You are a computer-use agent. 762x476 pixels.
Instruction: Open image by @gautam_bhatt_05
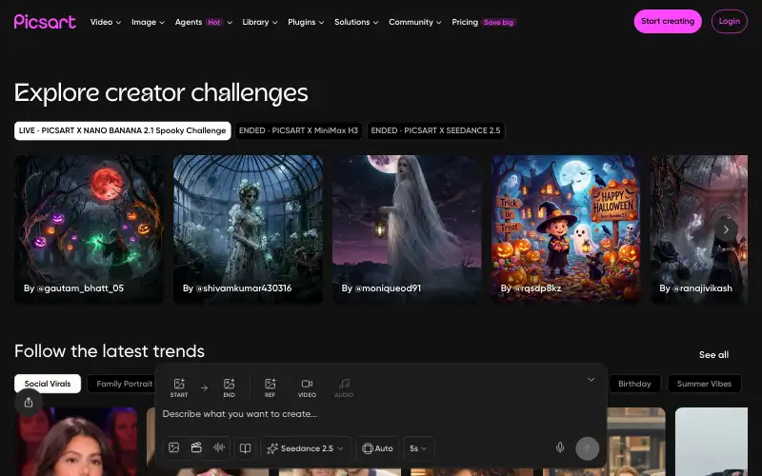pyautogui.click(x=89, y=229)
